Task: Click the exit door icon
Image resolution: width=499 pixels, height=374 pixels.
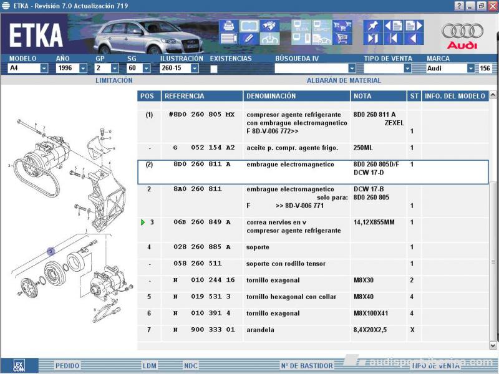Action: 373,39
